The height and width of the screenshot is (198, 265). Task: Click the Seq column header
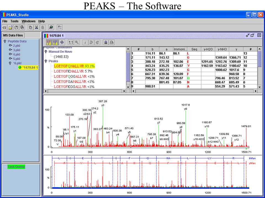(x=194, y=49)
